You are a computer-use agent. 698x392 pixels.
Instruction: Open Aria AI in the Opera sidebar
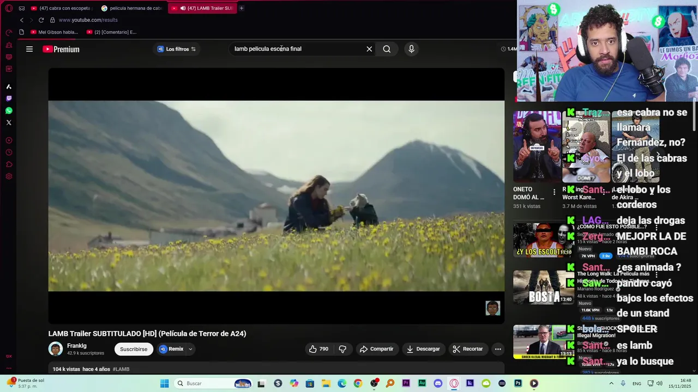coord(9,87)
